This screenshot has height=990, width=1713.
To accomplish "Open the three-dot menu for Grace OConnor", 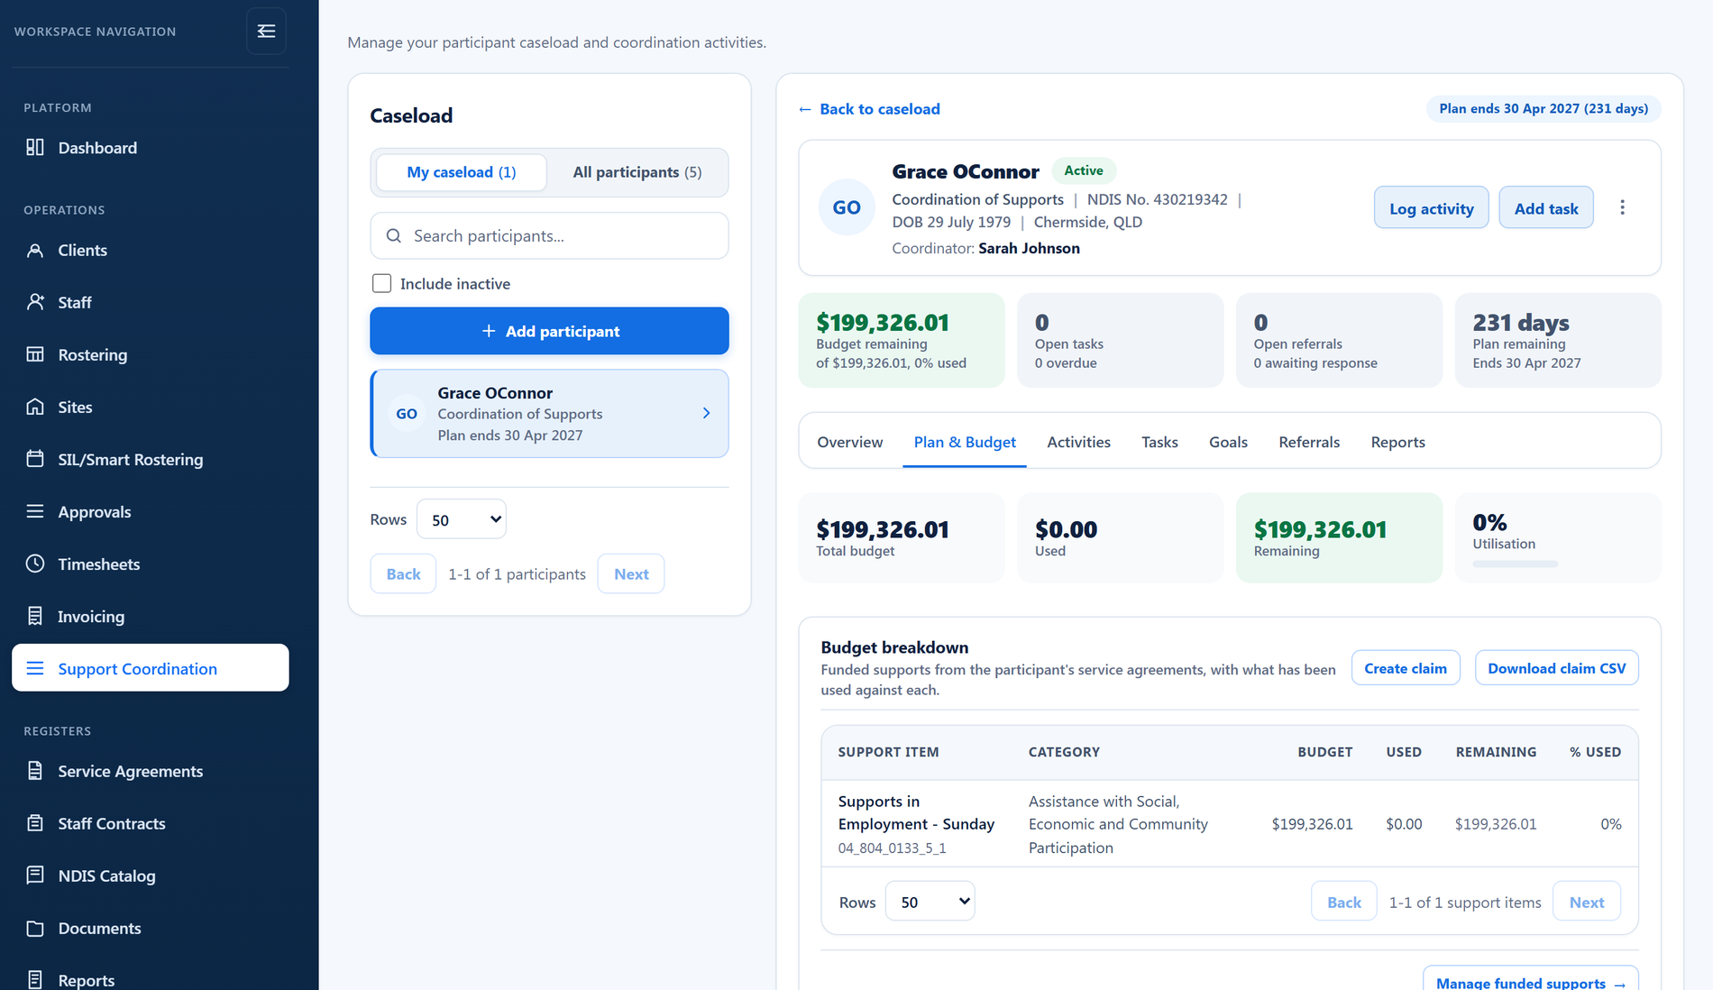I will pos(1622,207).
